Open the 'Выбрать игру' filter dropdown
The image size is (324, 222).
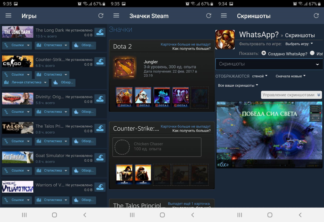point(299,44)
